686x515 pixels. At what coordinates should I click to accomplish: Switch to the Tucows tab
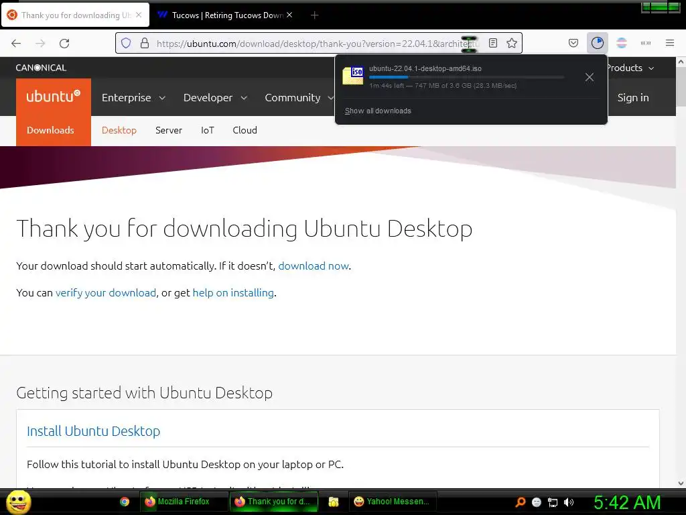225,15
